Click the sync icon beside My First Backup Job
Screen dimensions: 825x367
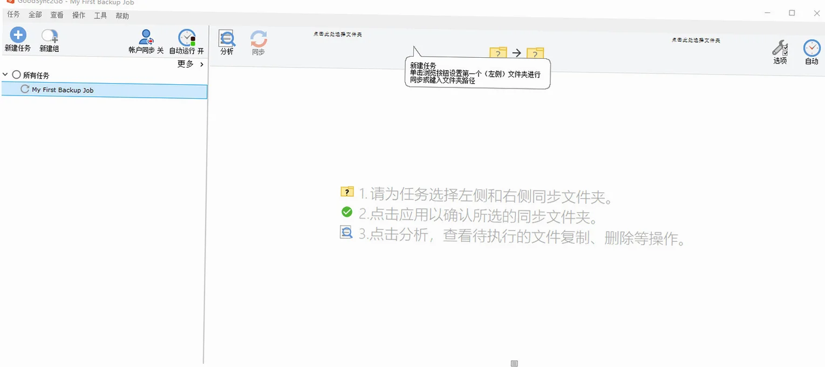pyautogui.click(x=24, y=89)
